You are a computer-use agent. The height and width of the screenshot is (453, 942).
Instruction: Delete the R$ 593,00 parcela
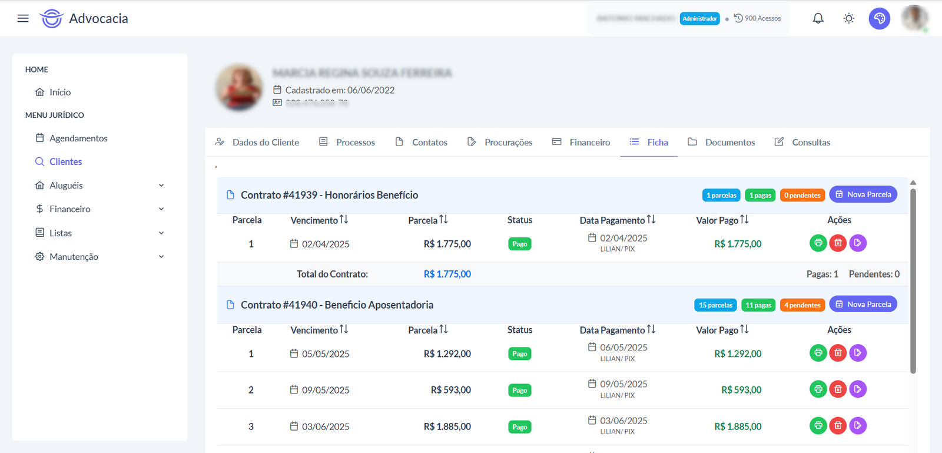click(x=838, y=389)
